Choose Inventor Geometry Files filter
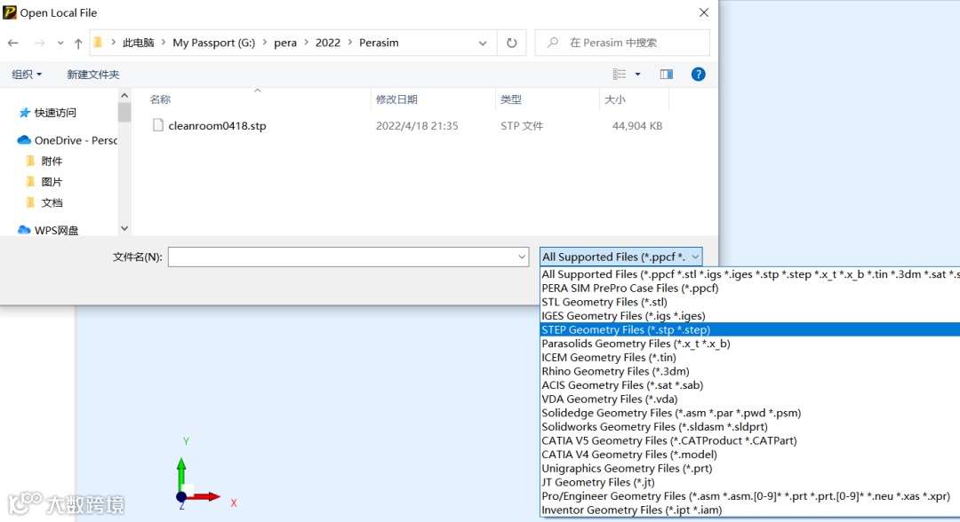This screenshot has width=960, height=522. [750, 510]
